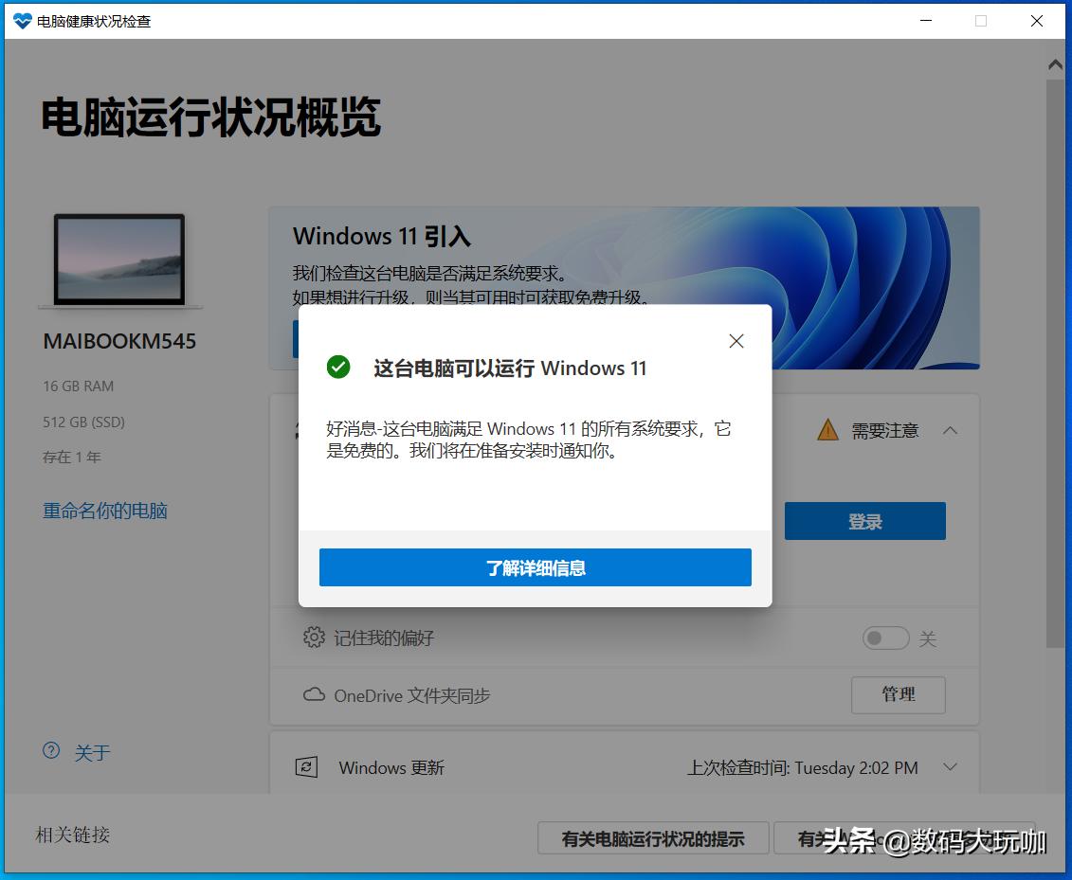Click the 512 GB (SSD) text
This screenshot has height=880, width=1072.
click(x=84, y=422)
